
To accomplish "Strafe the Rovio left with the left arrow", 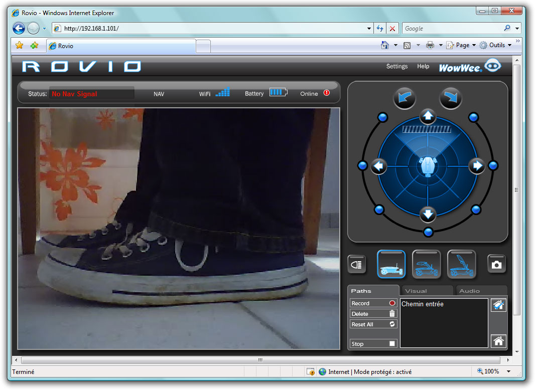I will [379, 166].
